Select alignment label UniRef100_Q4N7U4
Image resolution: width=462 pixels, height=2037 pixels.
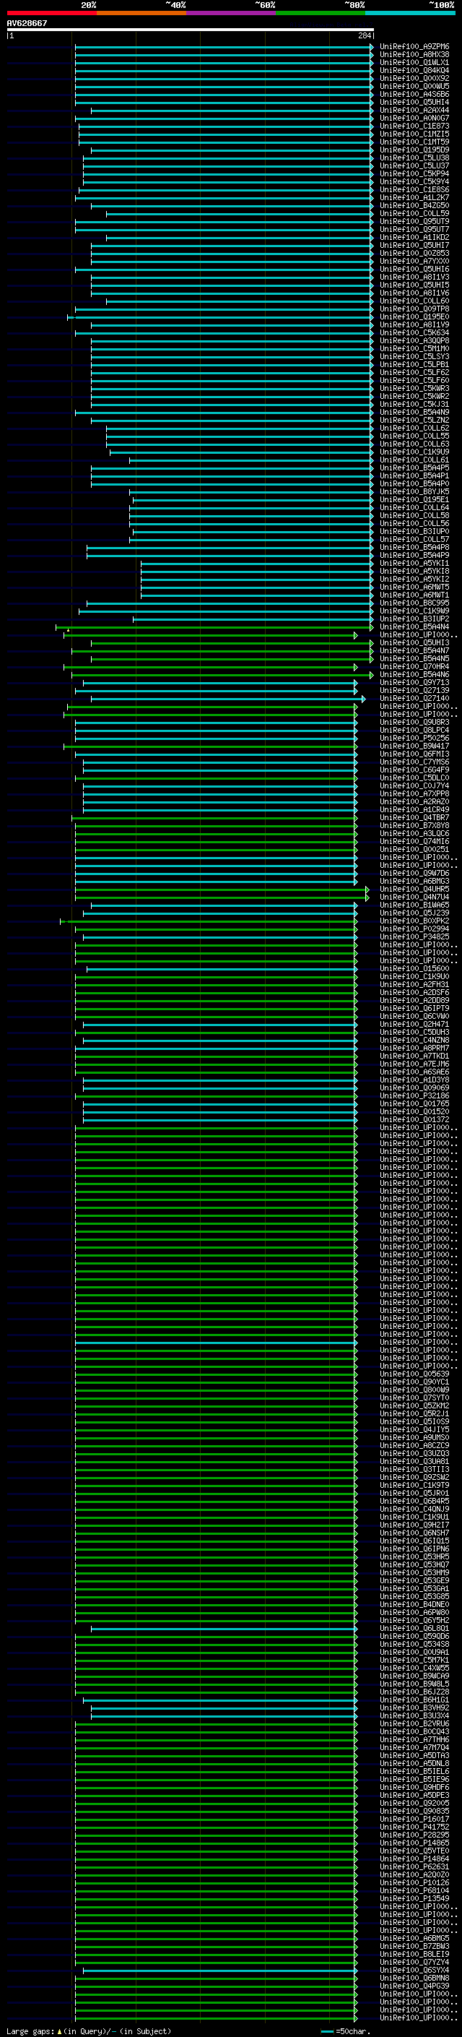414,897
